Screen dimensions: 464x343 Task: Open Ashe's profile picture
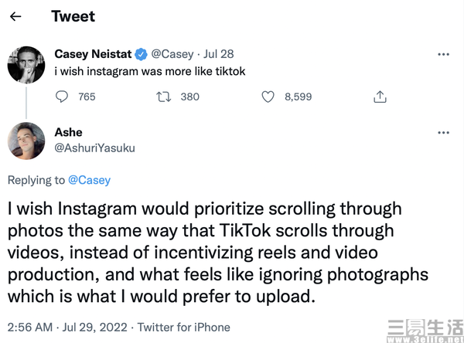tap(26, 141)
